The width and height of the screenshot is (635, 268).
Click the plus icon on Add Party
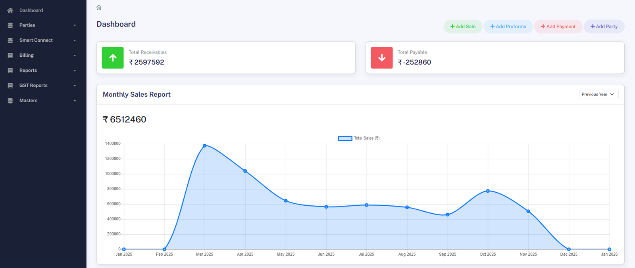coord(593,27)
